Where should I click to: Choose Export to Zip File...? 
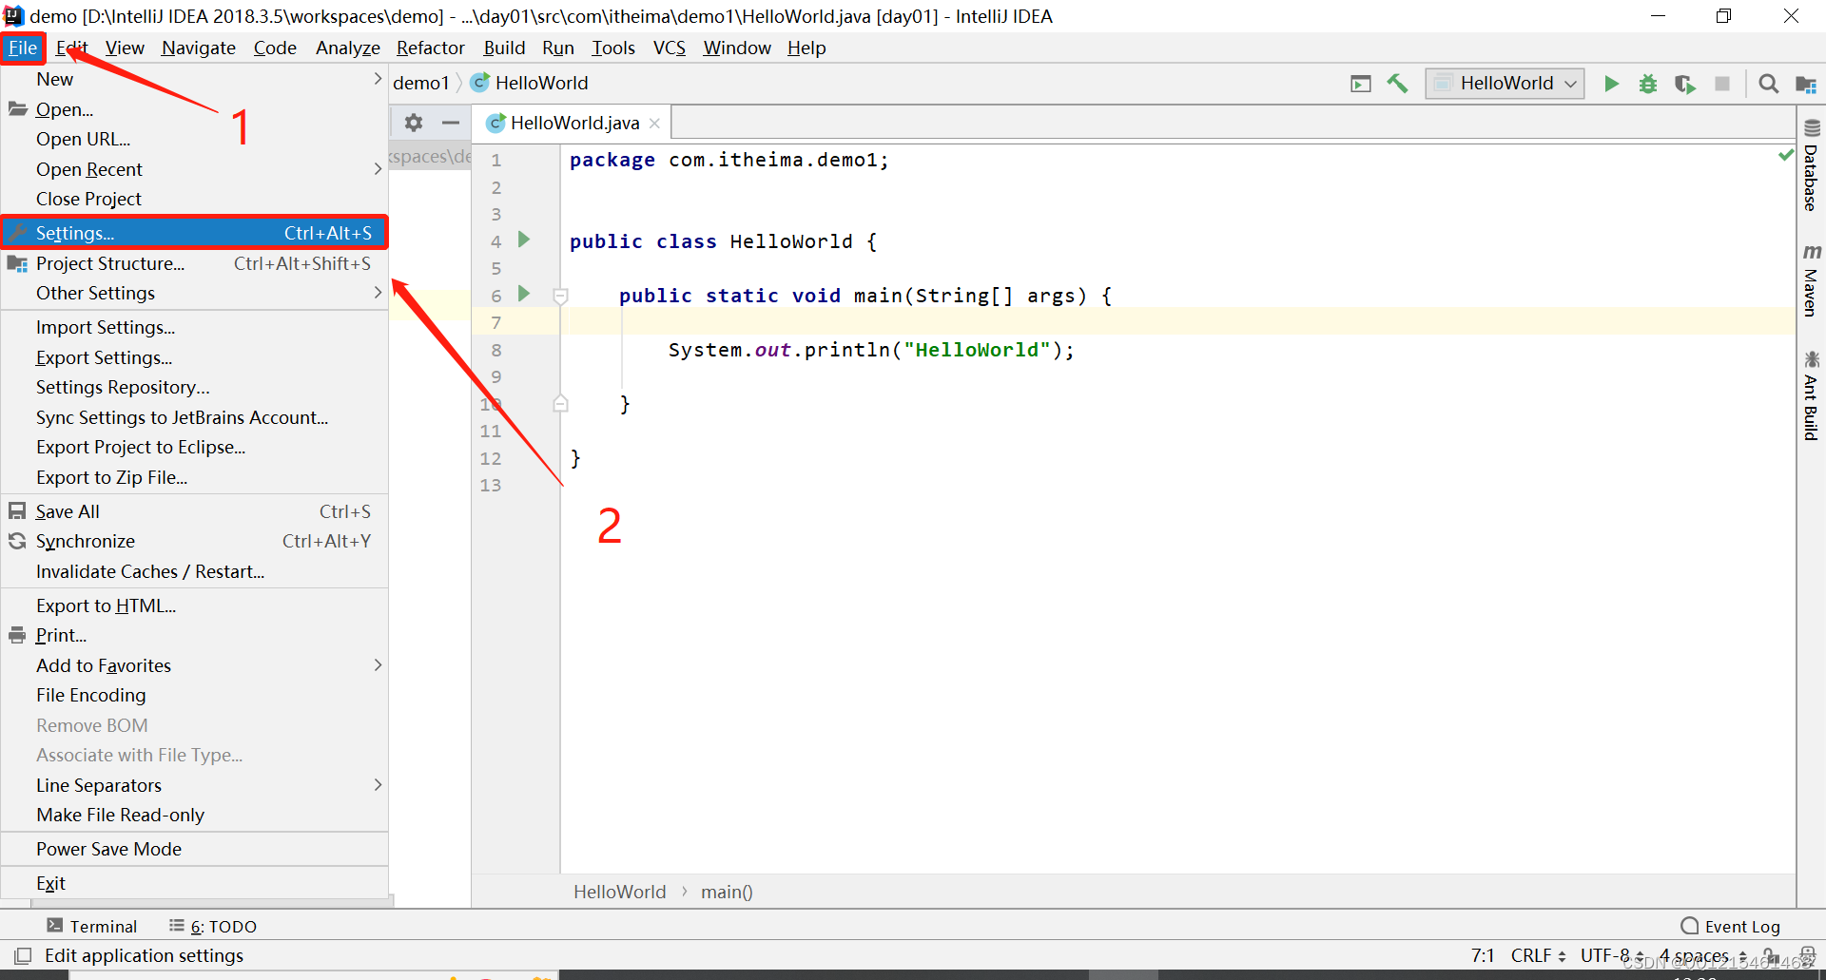click(x=195, y=477)
